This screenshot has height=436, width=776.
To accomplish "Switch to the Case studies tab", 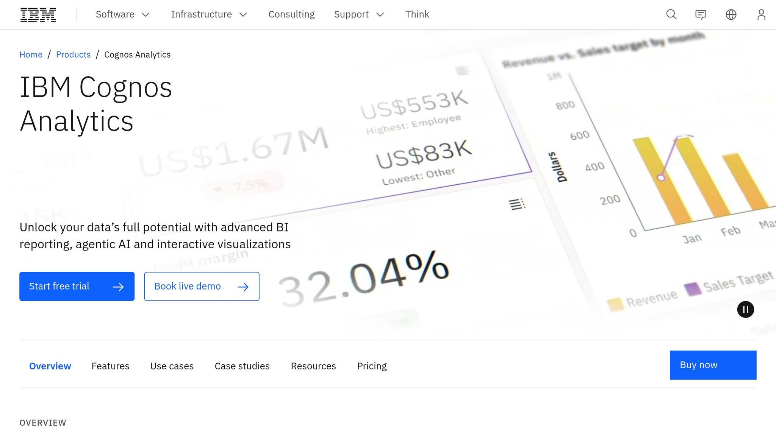I will pos(242,366).
